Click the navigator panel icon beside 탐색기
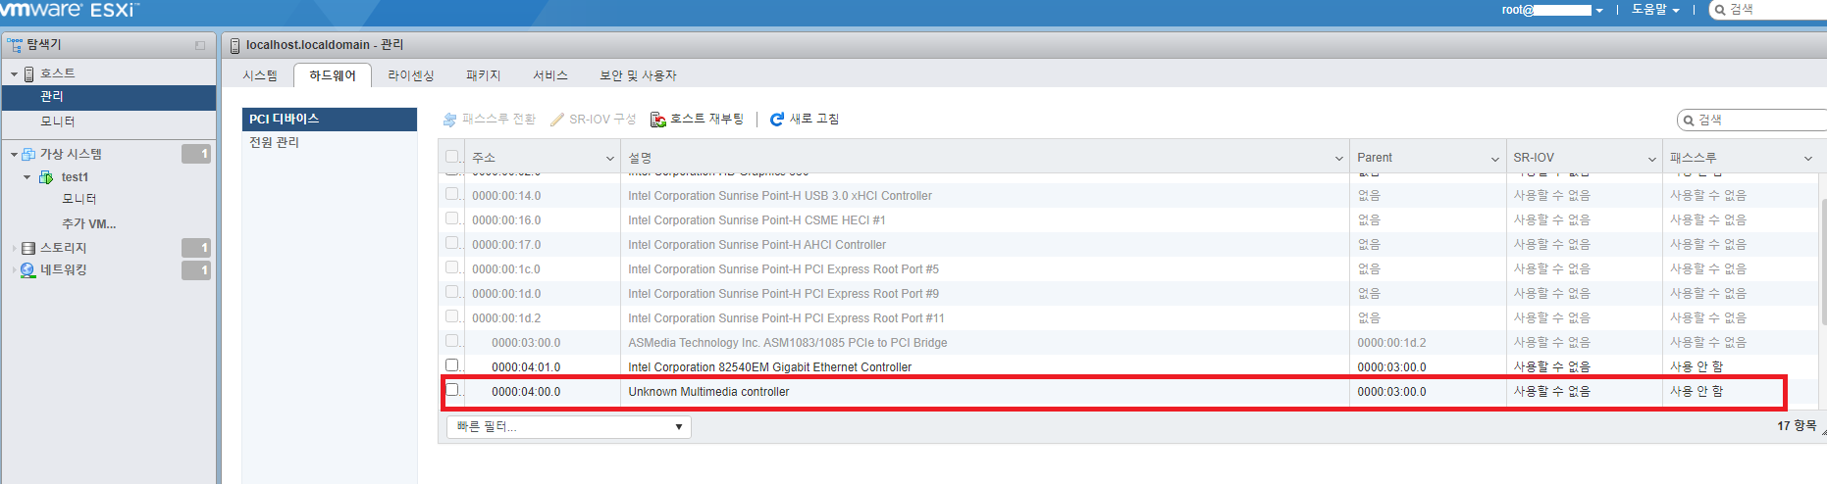The height and width of the screenshot is (485, 1827). [15, 44]
